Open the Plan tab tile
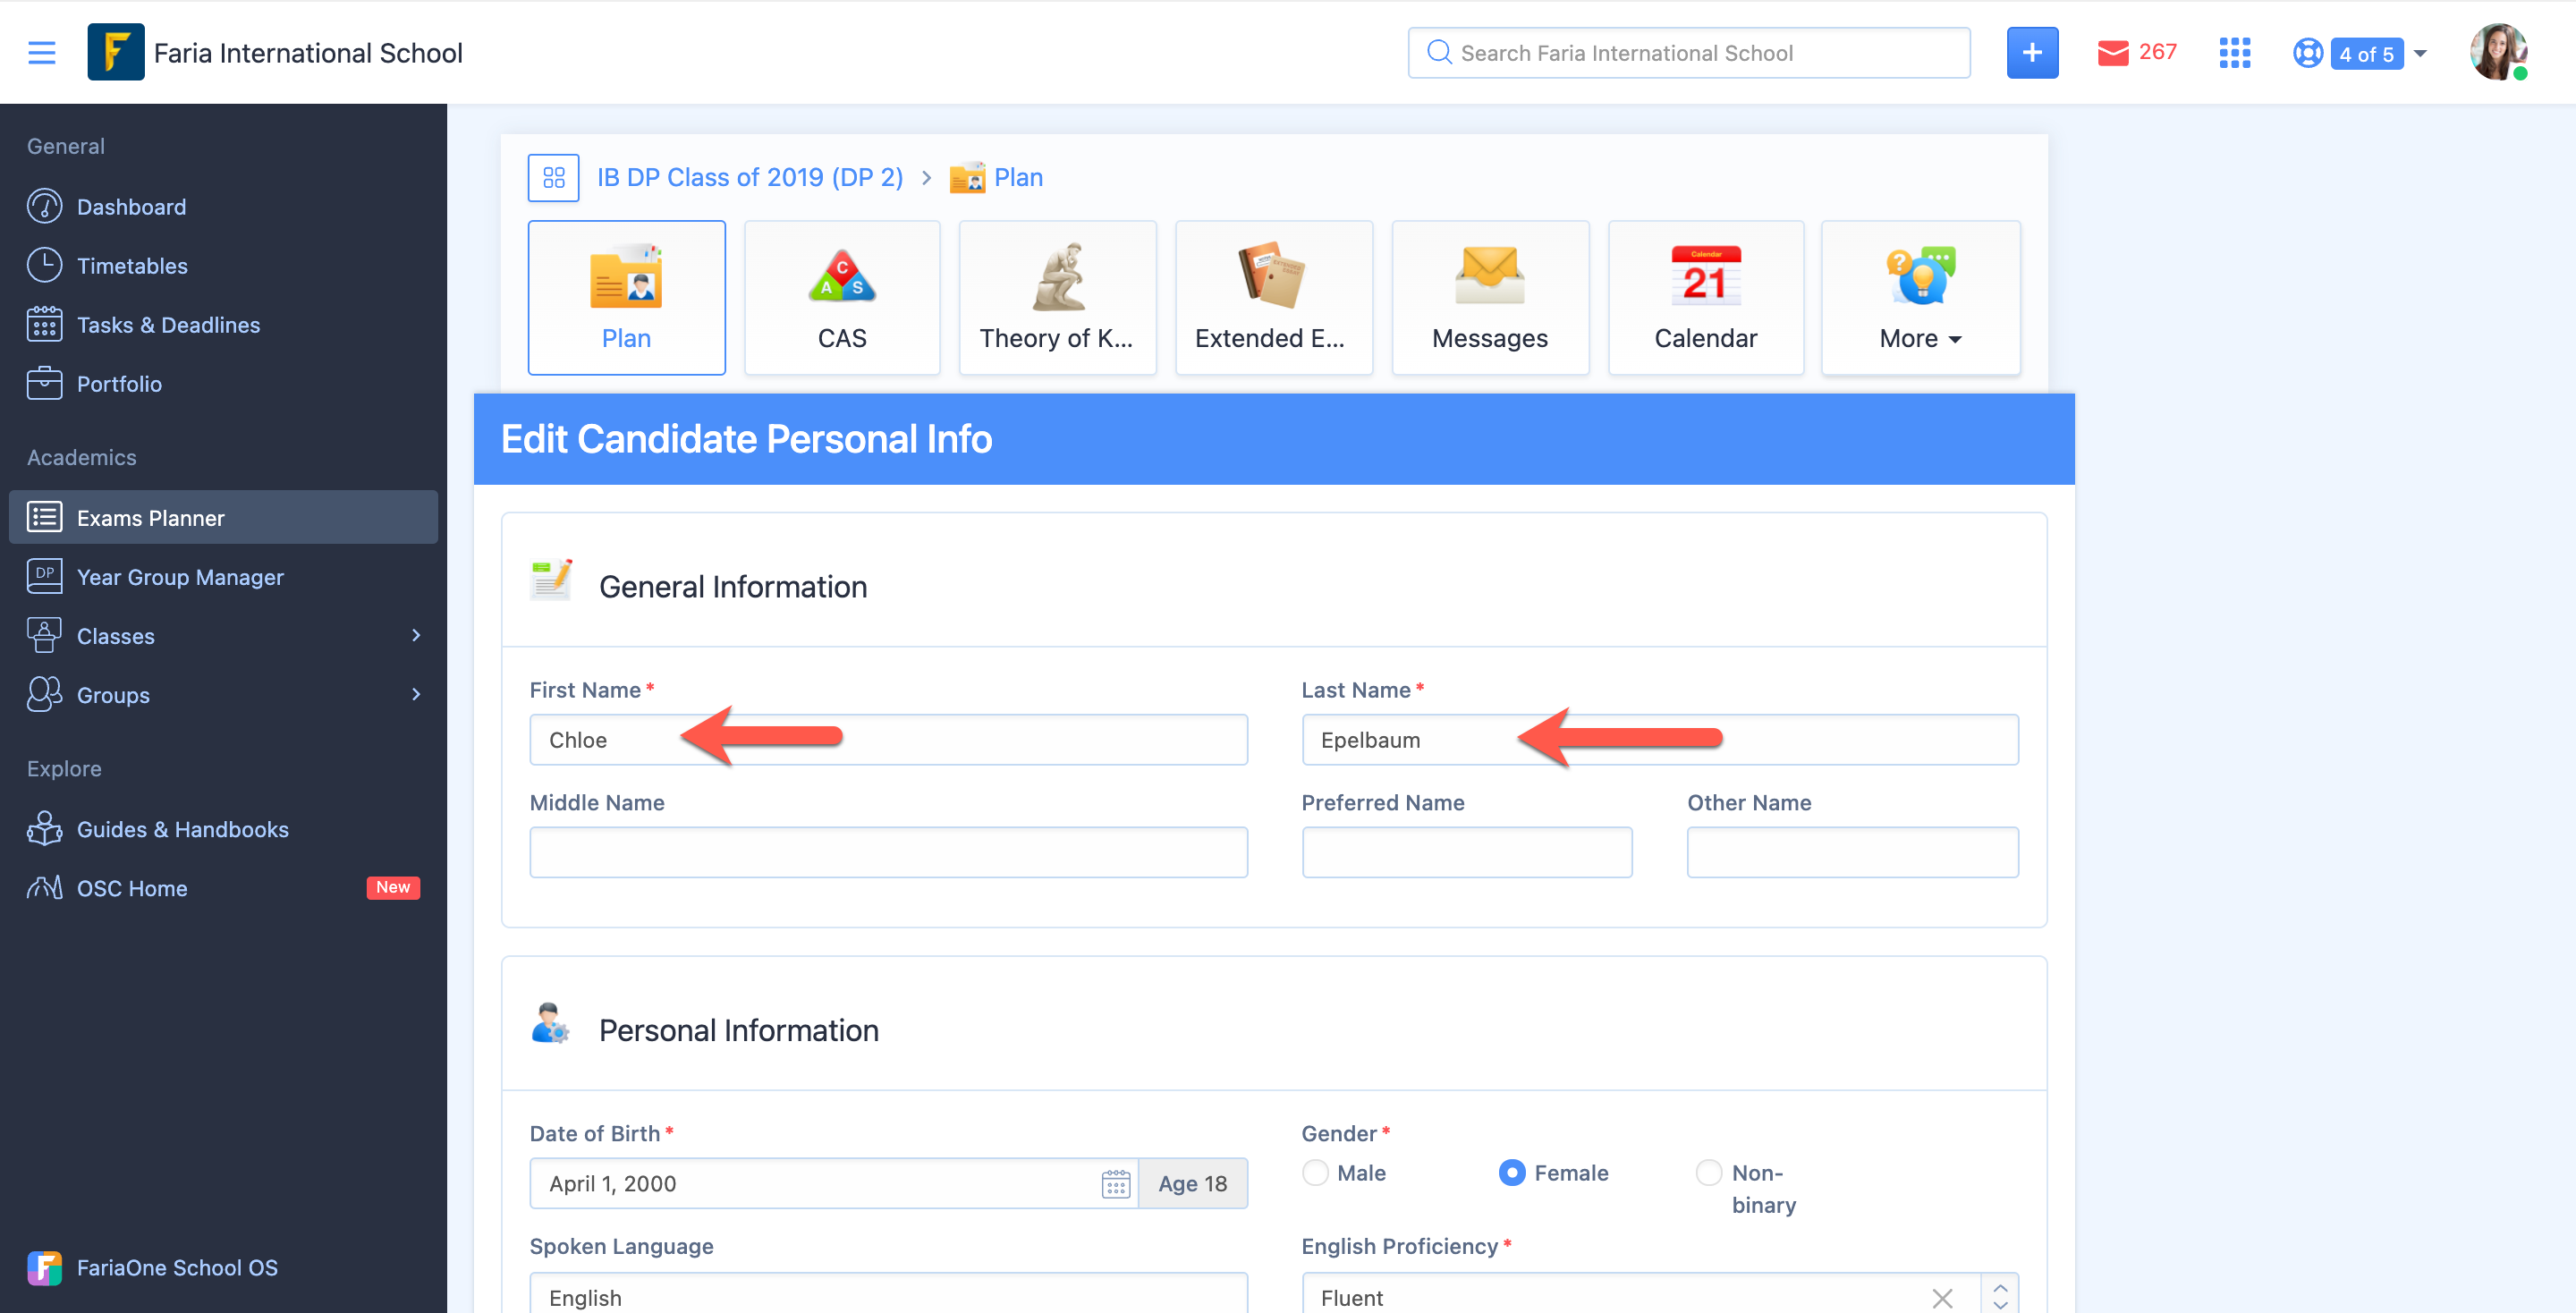The height and width of the screenshot is (1313, 2576). tap(626, 298)
